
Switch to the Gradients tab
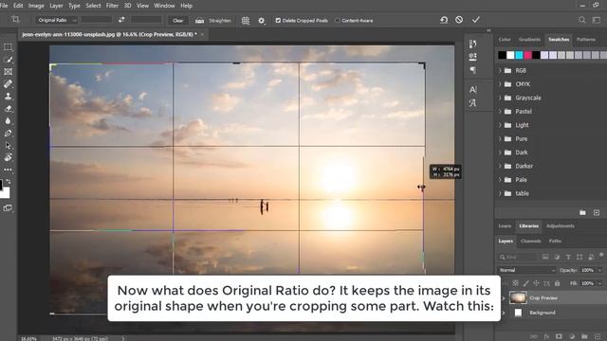click(x=529, y=40)
